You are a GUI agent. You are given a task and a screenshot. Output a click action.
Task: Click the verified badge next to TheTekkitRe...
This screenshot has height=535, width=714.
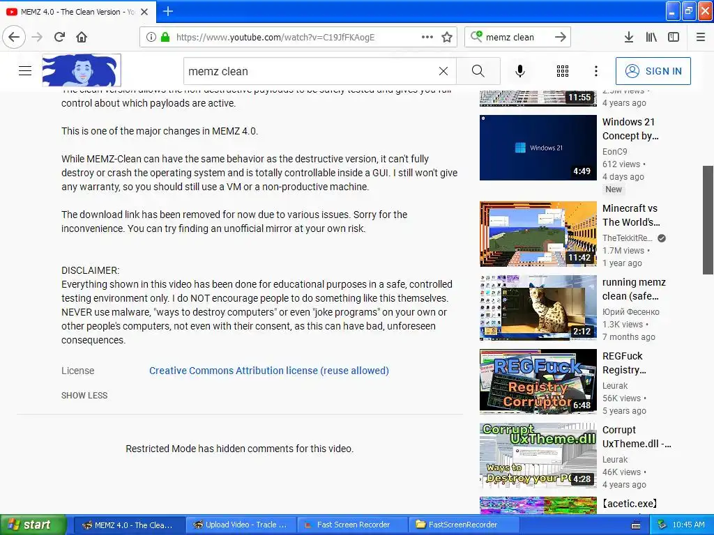[662, 238]
